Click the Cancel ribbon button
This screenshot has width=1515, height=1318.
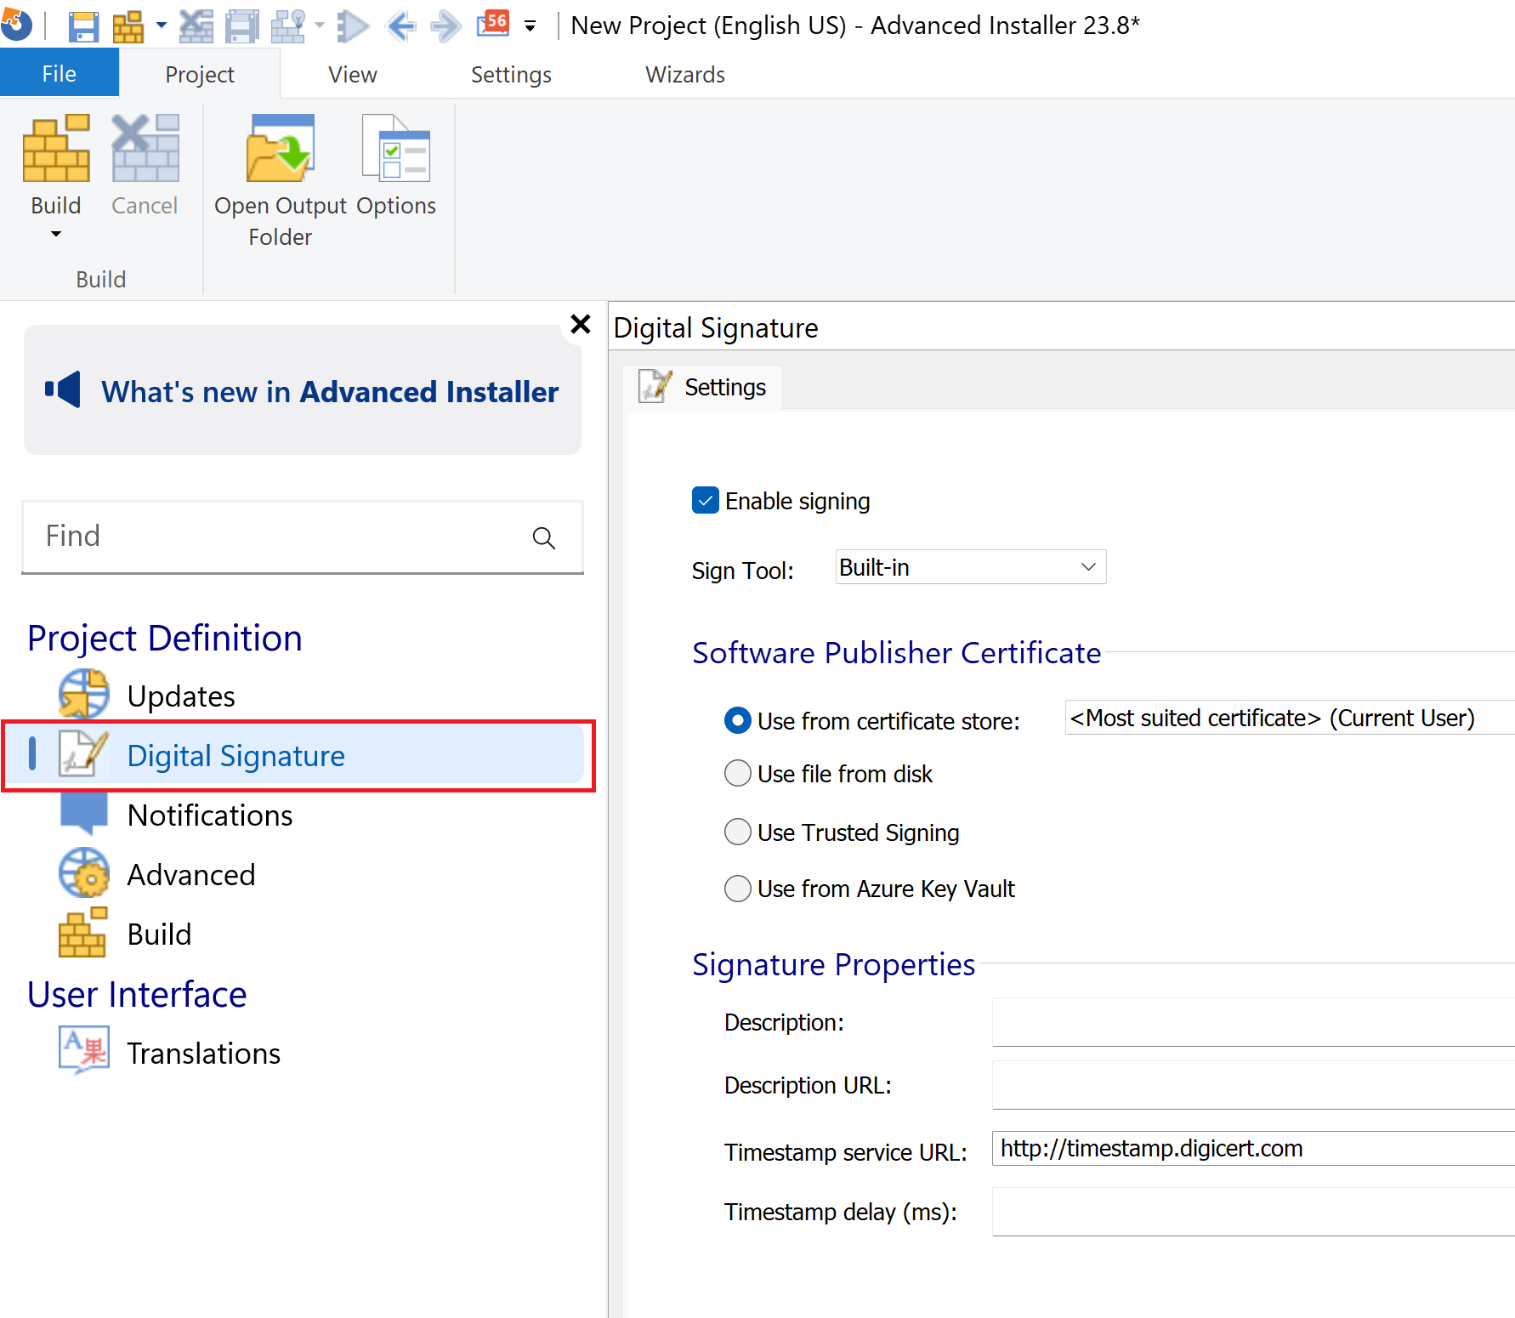click(145, 166)
